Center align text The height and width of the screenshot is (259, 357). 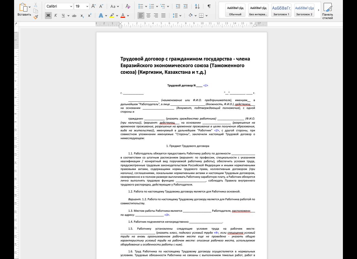148,16
